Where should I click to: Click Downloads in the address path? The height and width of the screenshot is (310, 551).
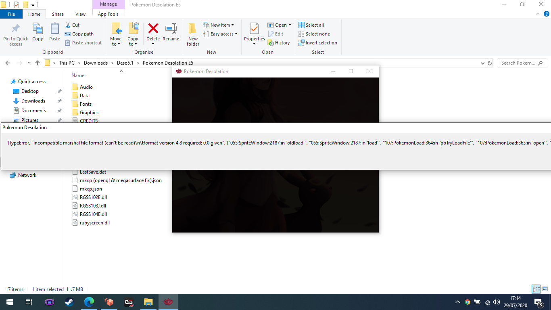[x=96, y=63]
